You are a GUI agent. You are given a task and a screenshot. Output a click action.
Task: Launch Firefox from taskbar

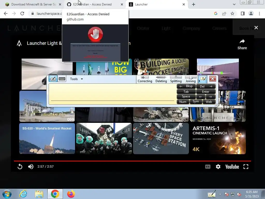click(x=71, y=194)
